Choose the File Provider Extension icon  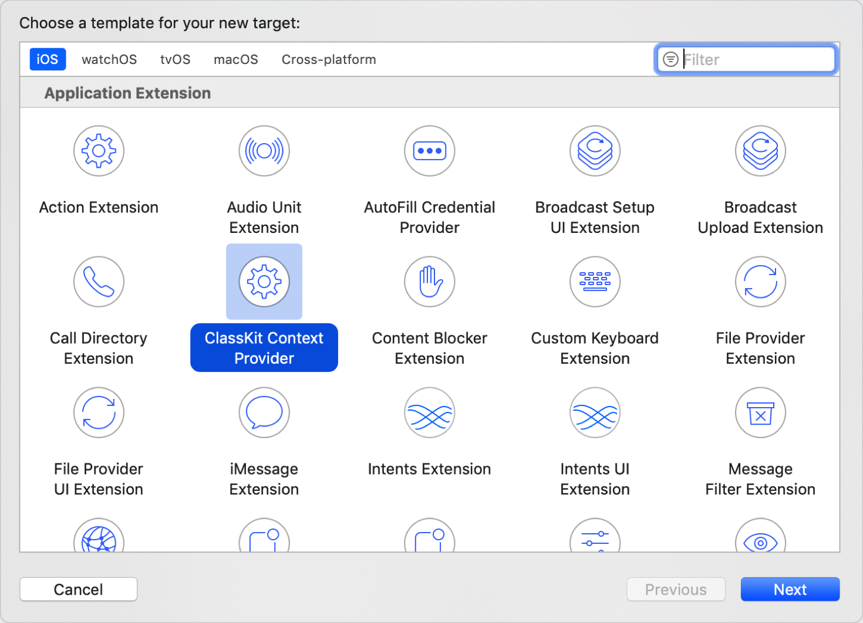pyautogui.click(x=761, y=282)
